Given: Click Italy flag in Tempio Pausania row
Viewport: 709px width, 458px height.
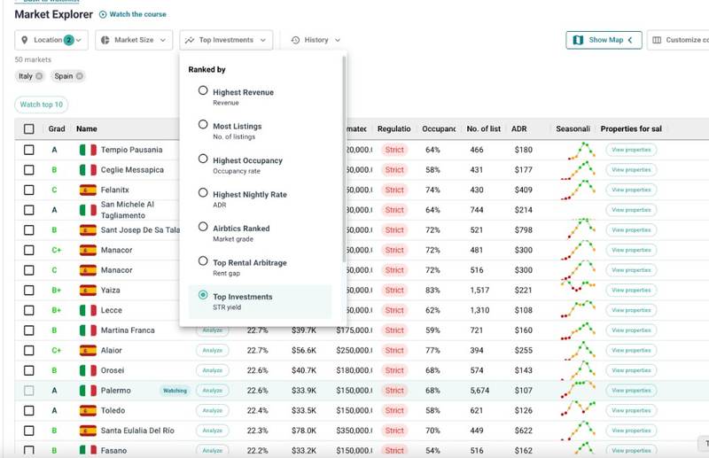Looking at the screenshot, I should tap(88, 150).
